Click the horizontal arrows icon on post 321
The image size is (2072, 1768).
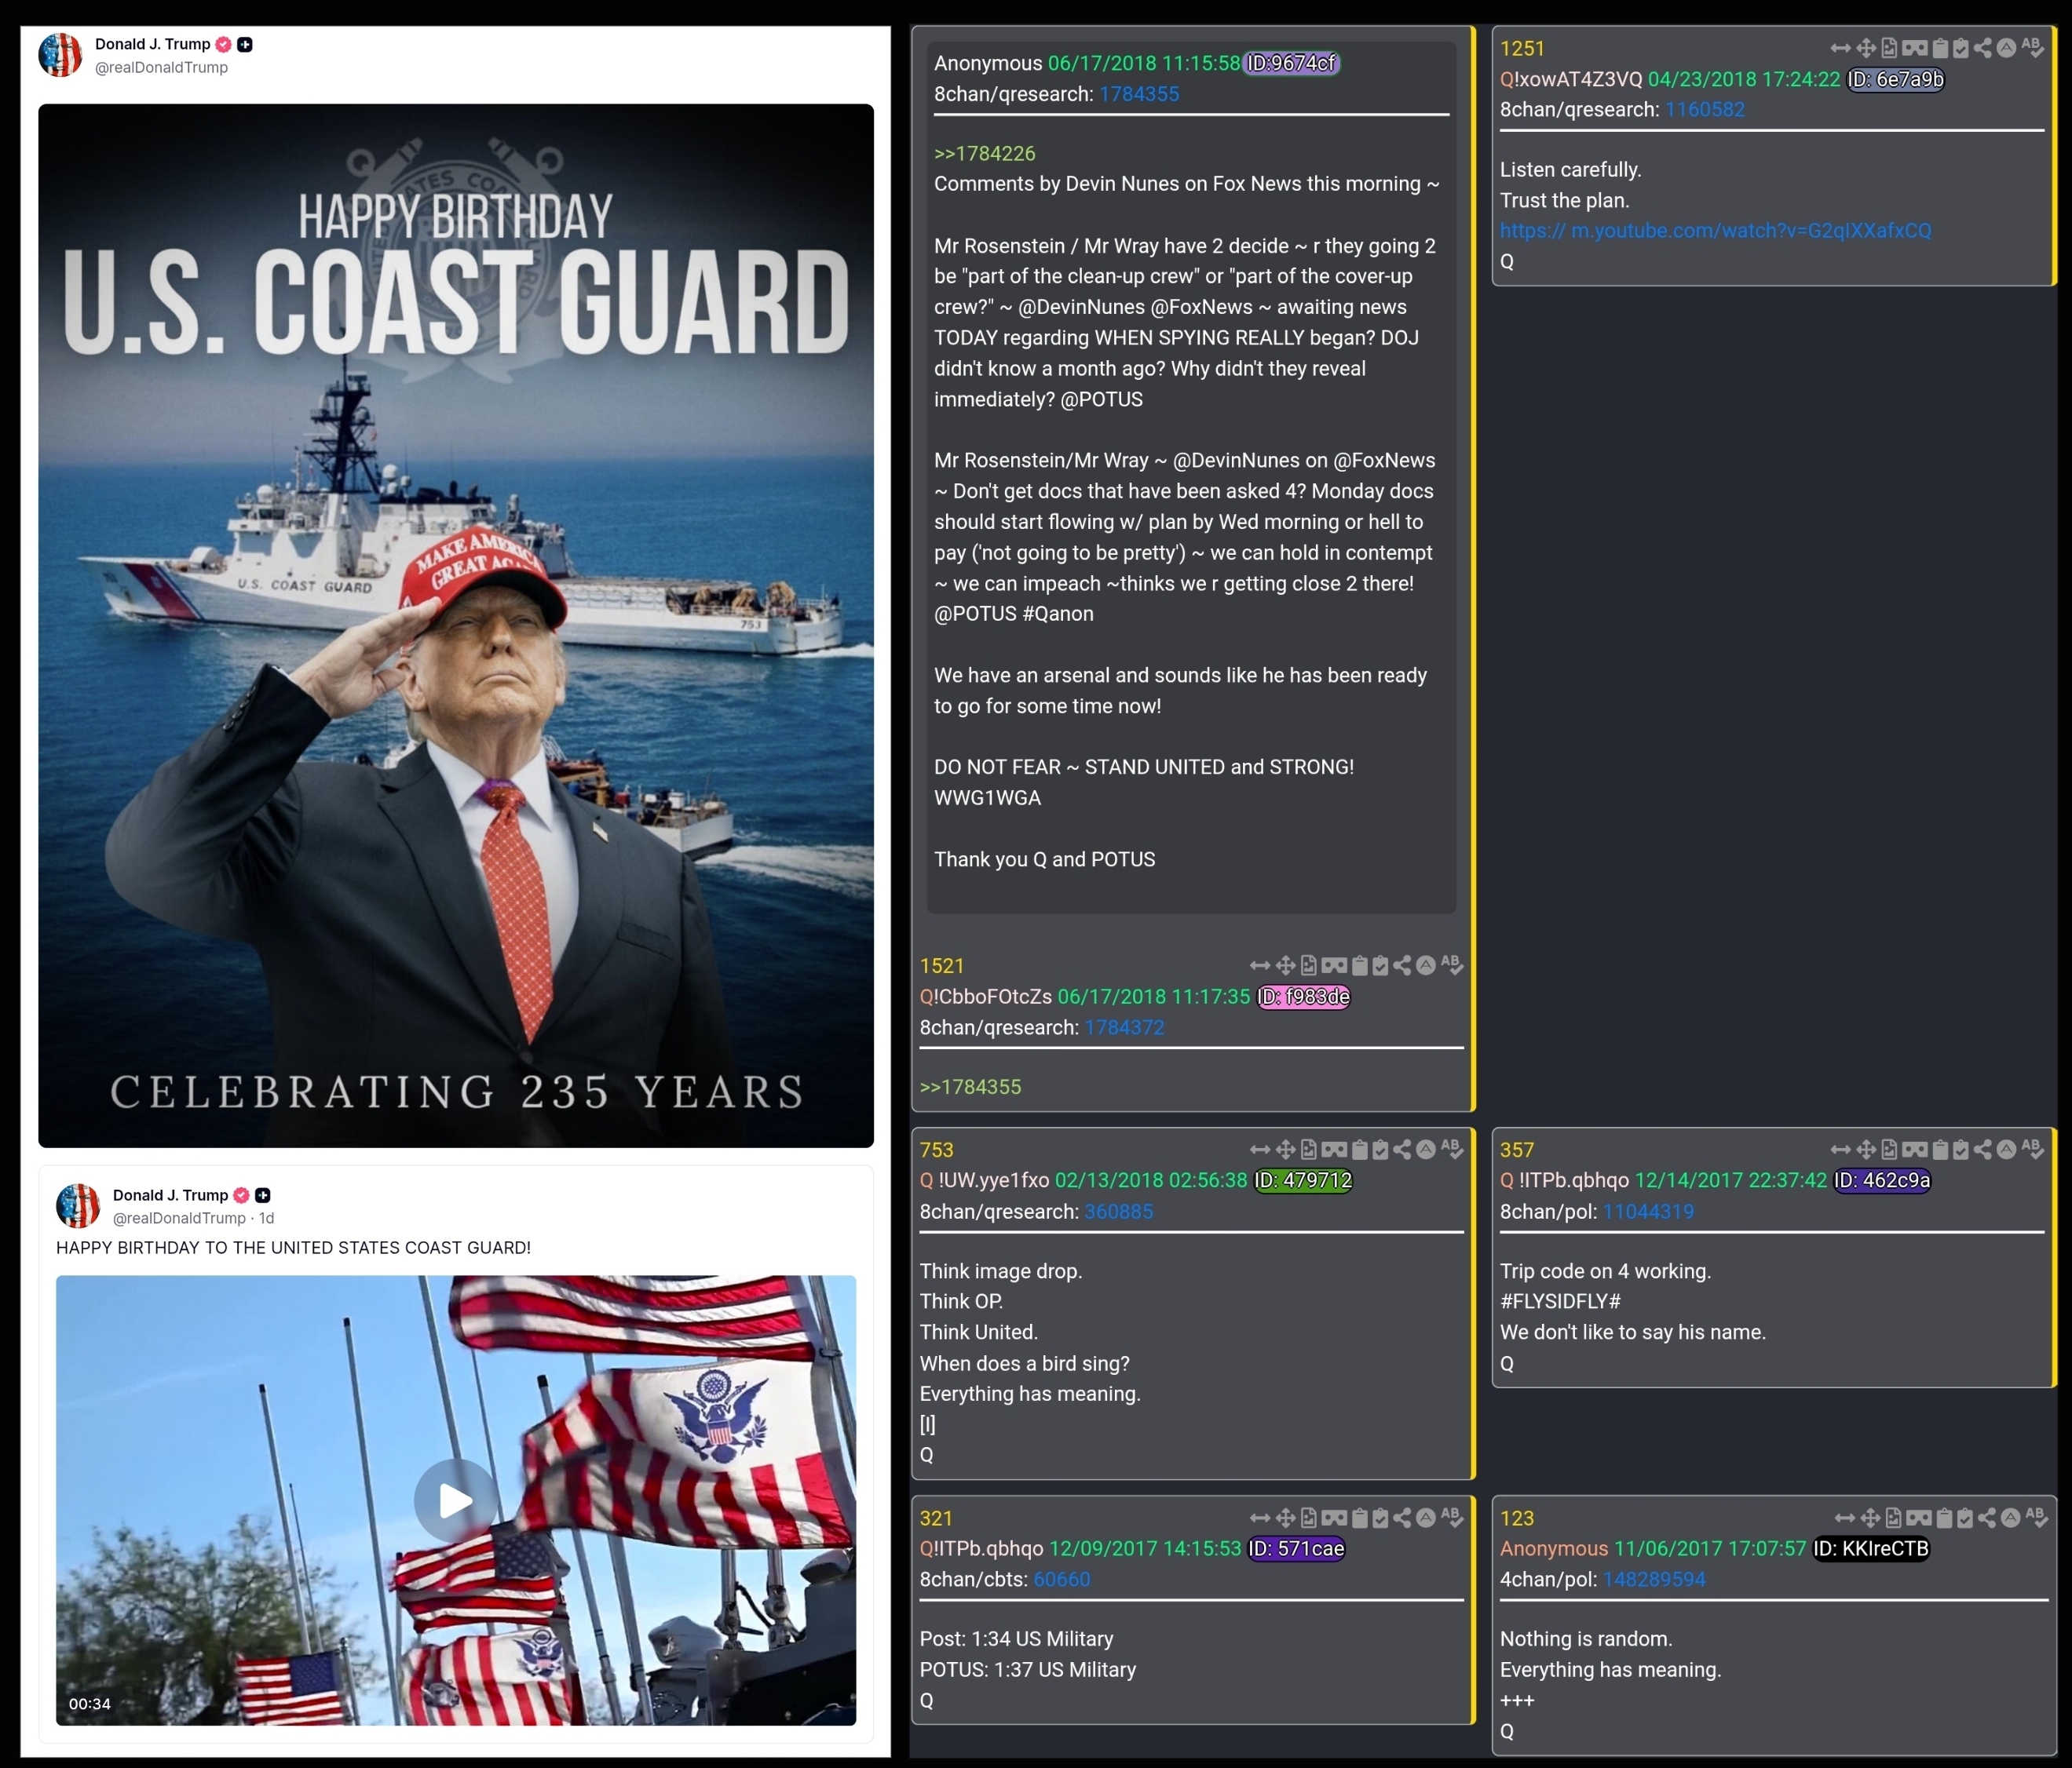click(1260, 1518)
